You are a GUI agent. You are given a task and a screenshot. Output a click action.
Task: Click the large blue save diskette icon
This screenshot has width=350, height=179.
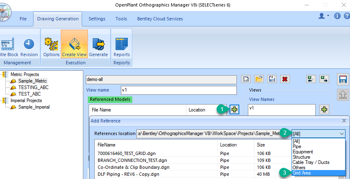click(x=342, y=80)
